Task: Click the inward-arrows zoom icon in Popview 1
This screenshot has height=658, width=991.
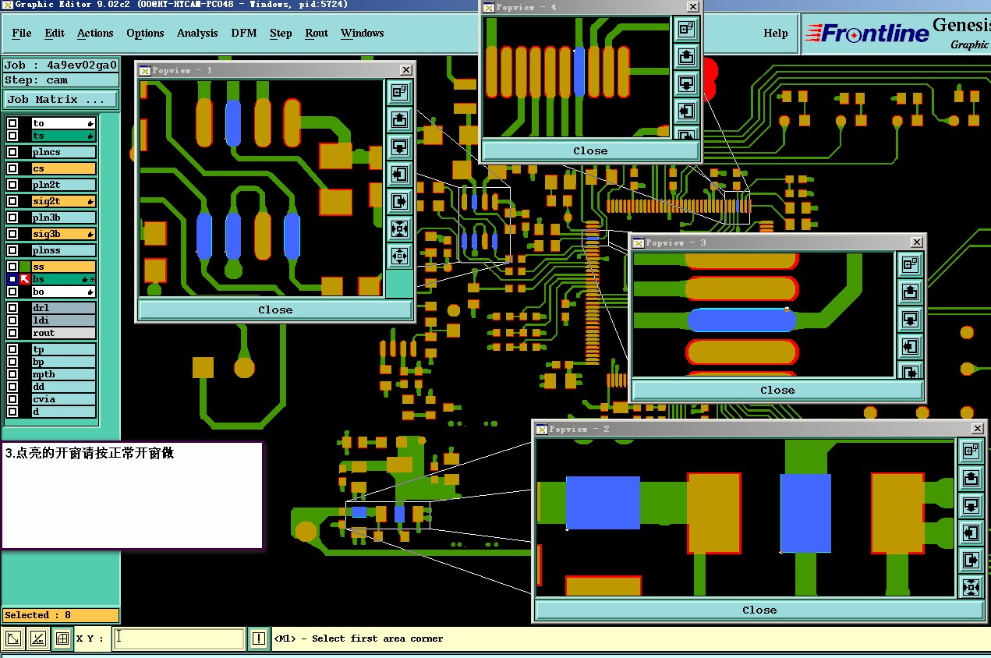Action: point(399,228)
